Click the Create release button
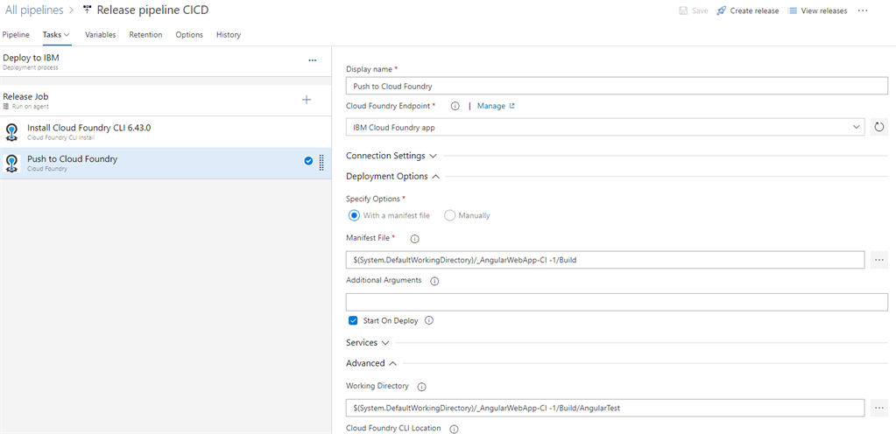 [748, 10]
